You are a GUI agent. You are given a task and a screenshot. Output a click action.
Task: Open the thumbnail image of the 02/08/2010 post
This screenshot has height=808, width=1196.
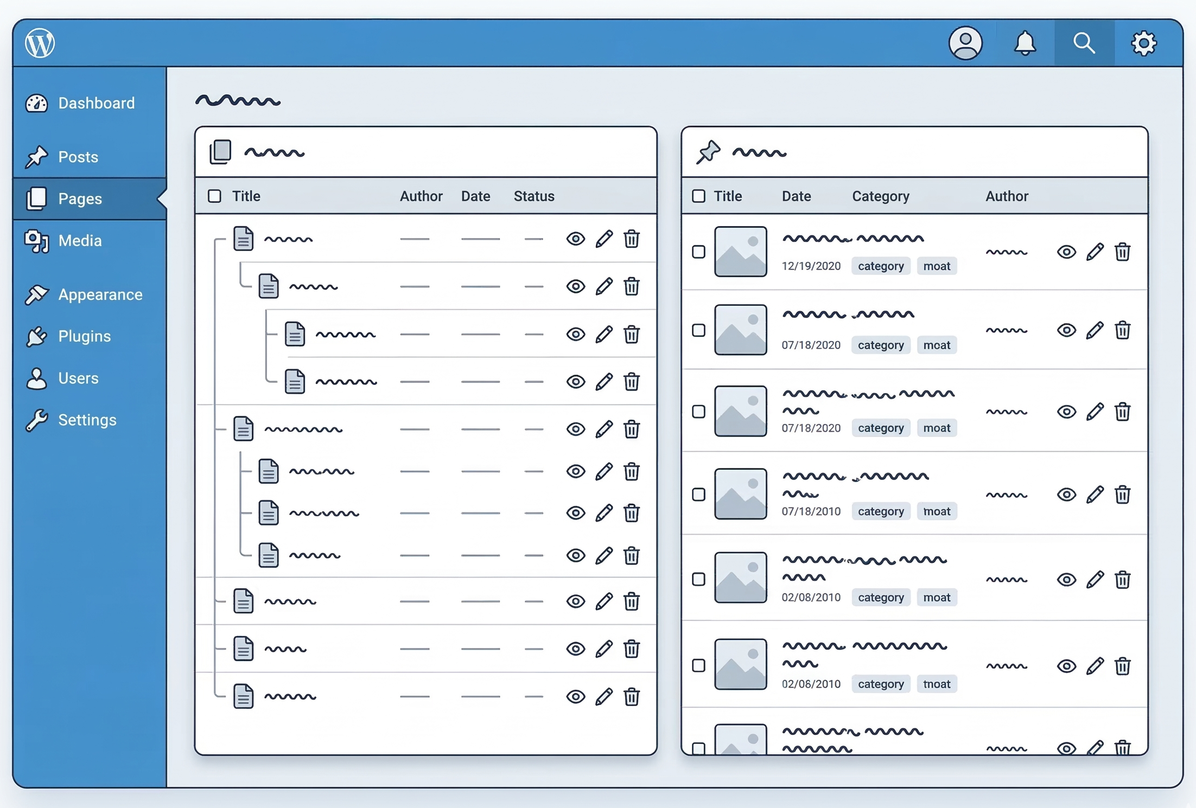(x=740, y=578)
